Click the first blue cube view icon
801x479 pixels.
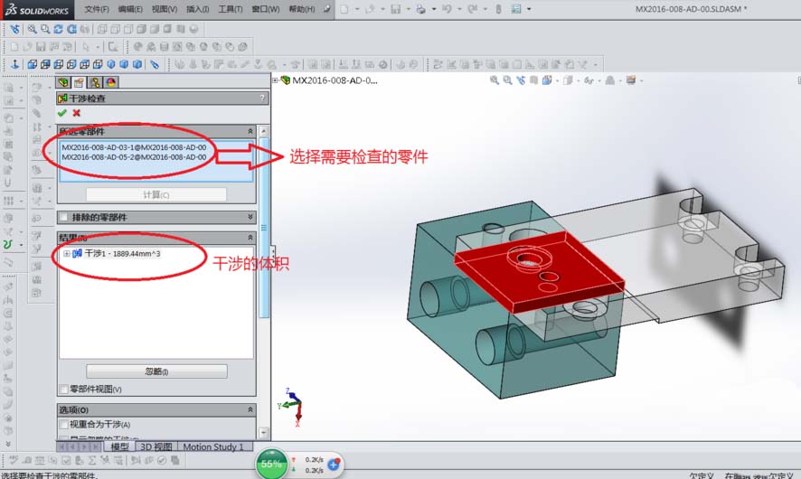(33, 64)
